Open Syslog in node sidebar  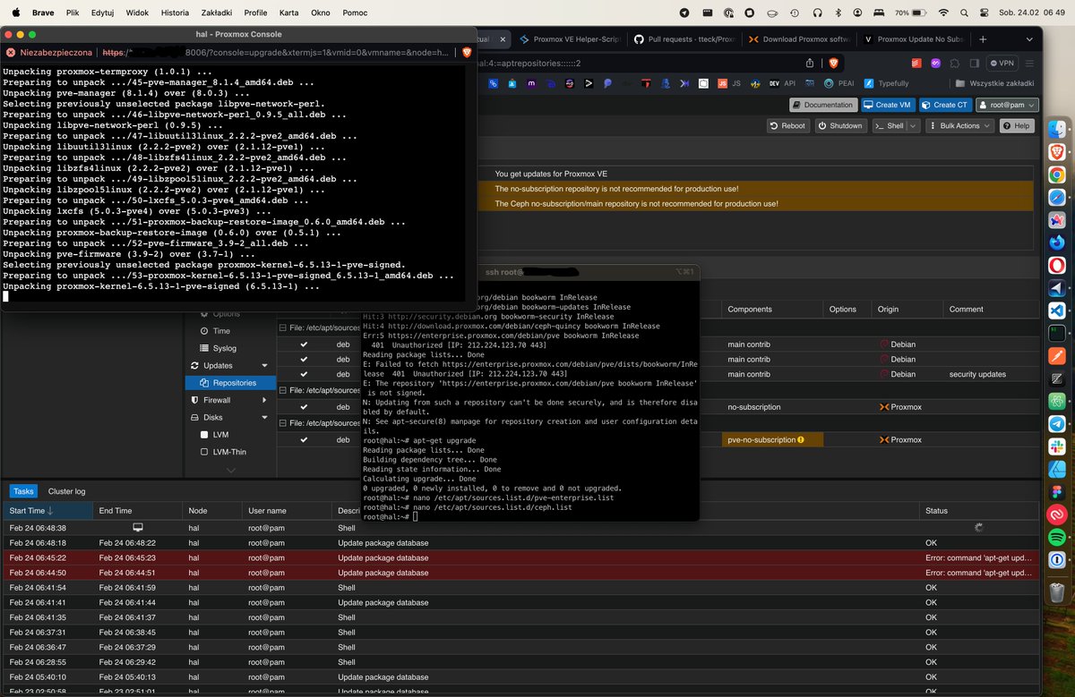click(x=224, y=348)
